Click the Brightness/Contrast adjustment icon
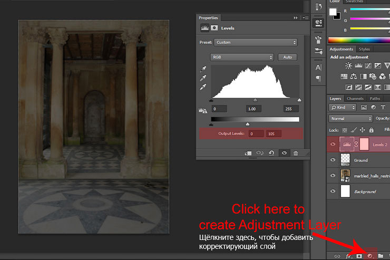The image size is (390, 260). pos(348,66)
